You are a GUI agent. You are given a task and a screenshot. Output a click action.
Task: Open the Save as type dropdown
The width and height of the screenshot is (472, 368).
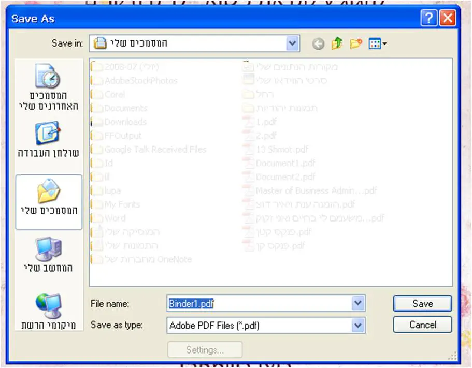357,326
